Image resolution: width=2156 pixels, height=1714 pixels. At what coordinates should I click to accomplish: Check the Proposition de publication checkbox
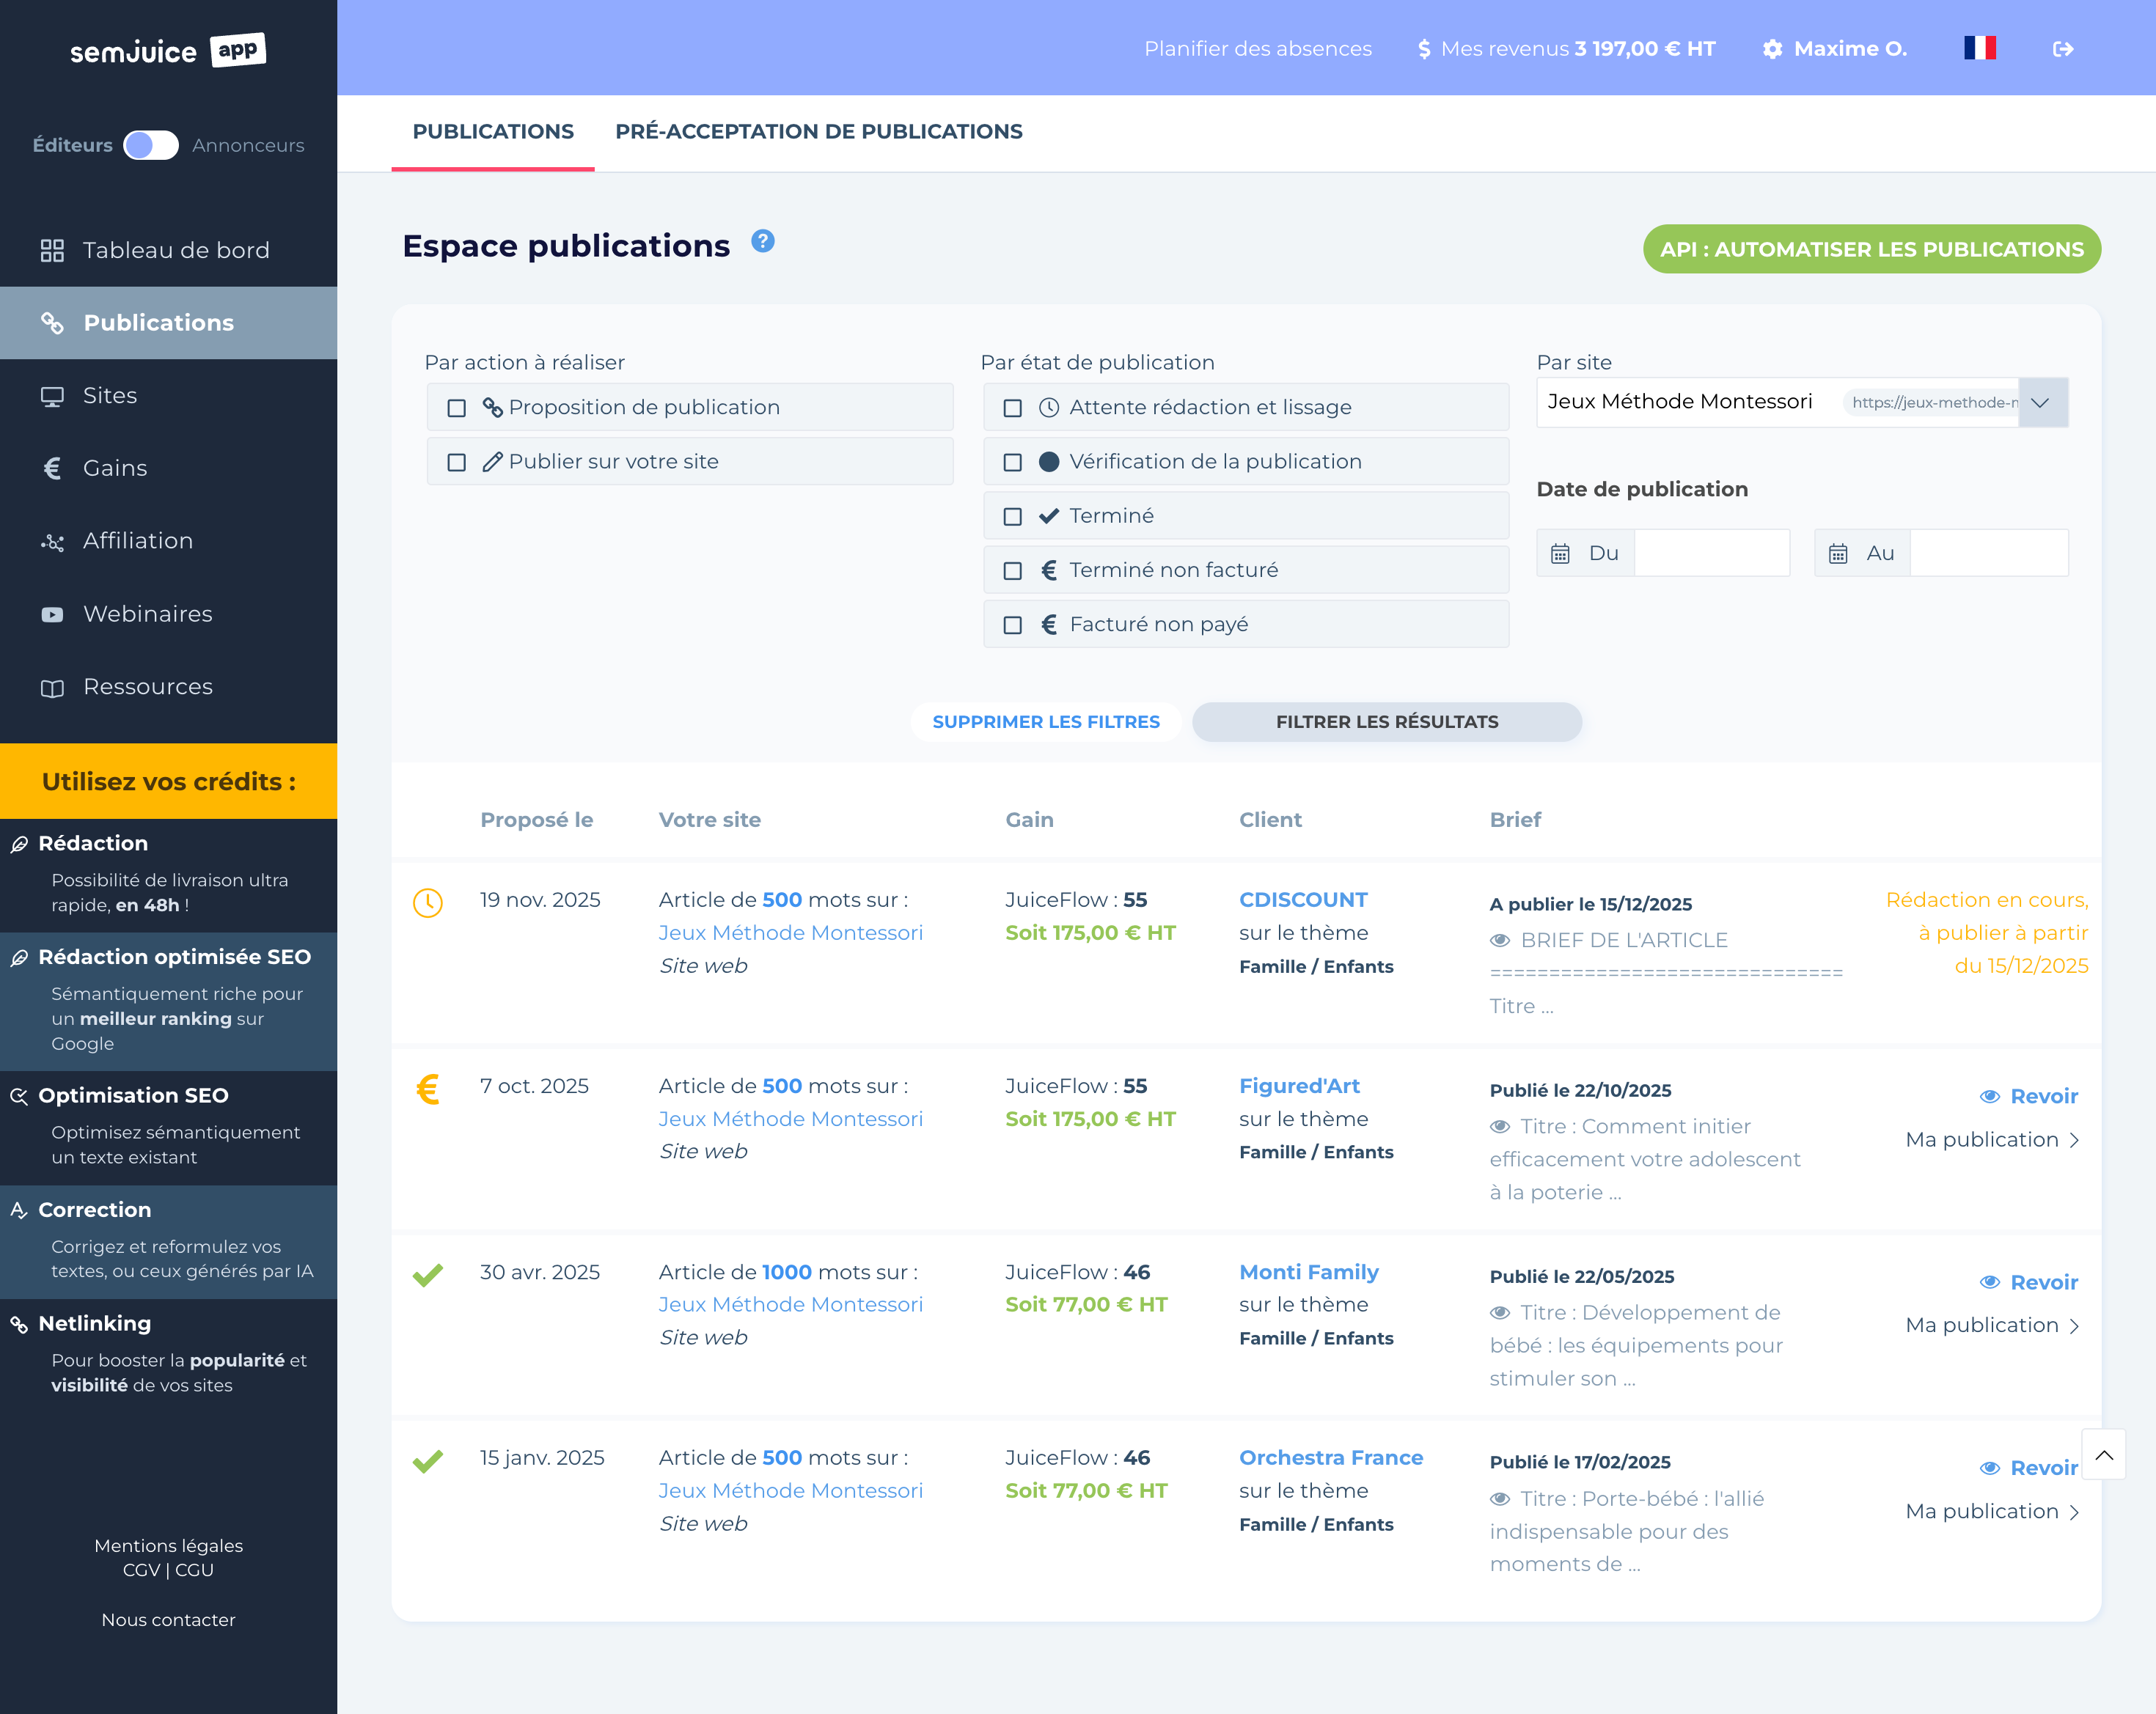[456, 408]
